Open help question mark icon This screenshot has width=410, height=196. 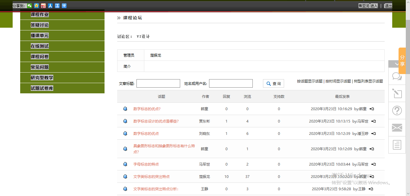tap(397, 111)
